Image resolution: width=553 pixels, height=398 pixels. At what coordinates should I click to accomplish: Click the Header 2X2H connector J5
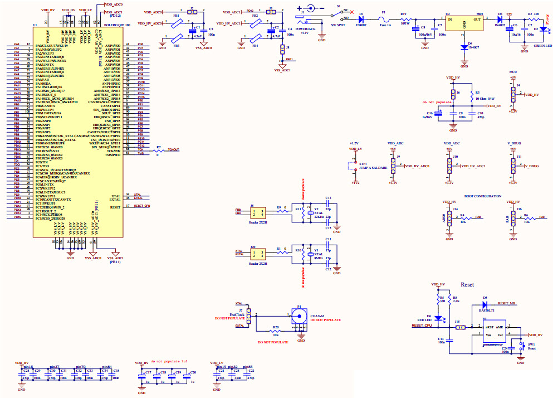[260, 213]
